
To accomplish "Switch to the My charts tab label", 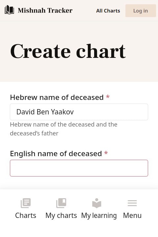I will 61,216.
